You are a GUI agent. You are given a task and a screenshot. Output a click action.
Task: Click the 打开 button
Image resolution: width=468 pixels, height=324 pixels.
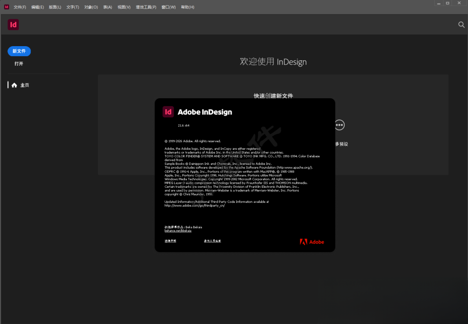(19, 64)
